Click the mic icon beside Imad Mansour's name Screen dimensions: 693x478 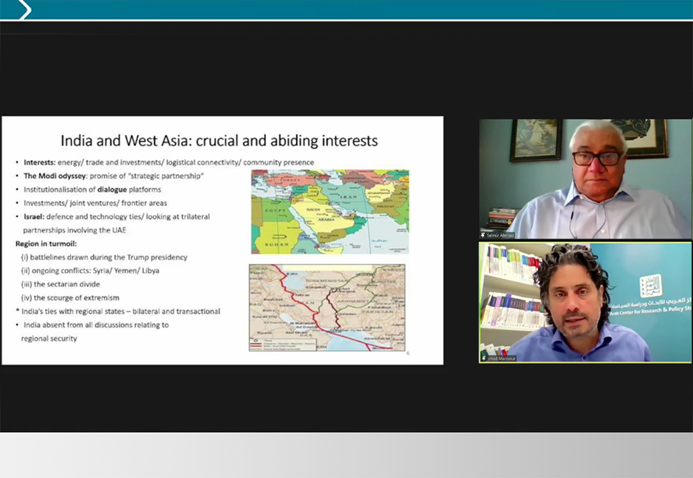click(x=483, y=357)
